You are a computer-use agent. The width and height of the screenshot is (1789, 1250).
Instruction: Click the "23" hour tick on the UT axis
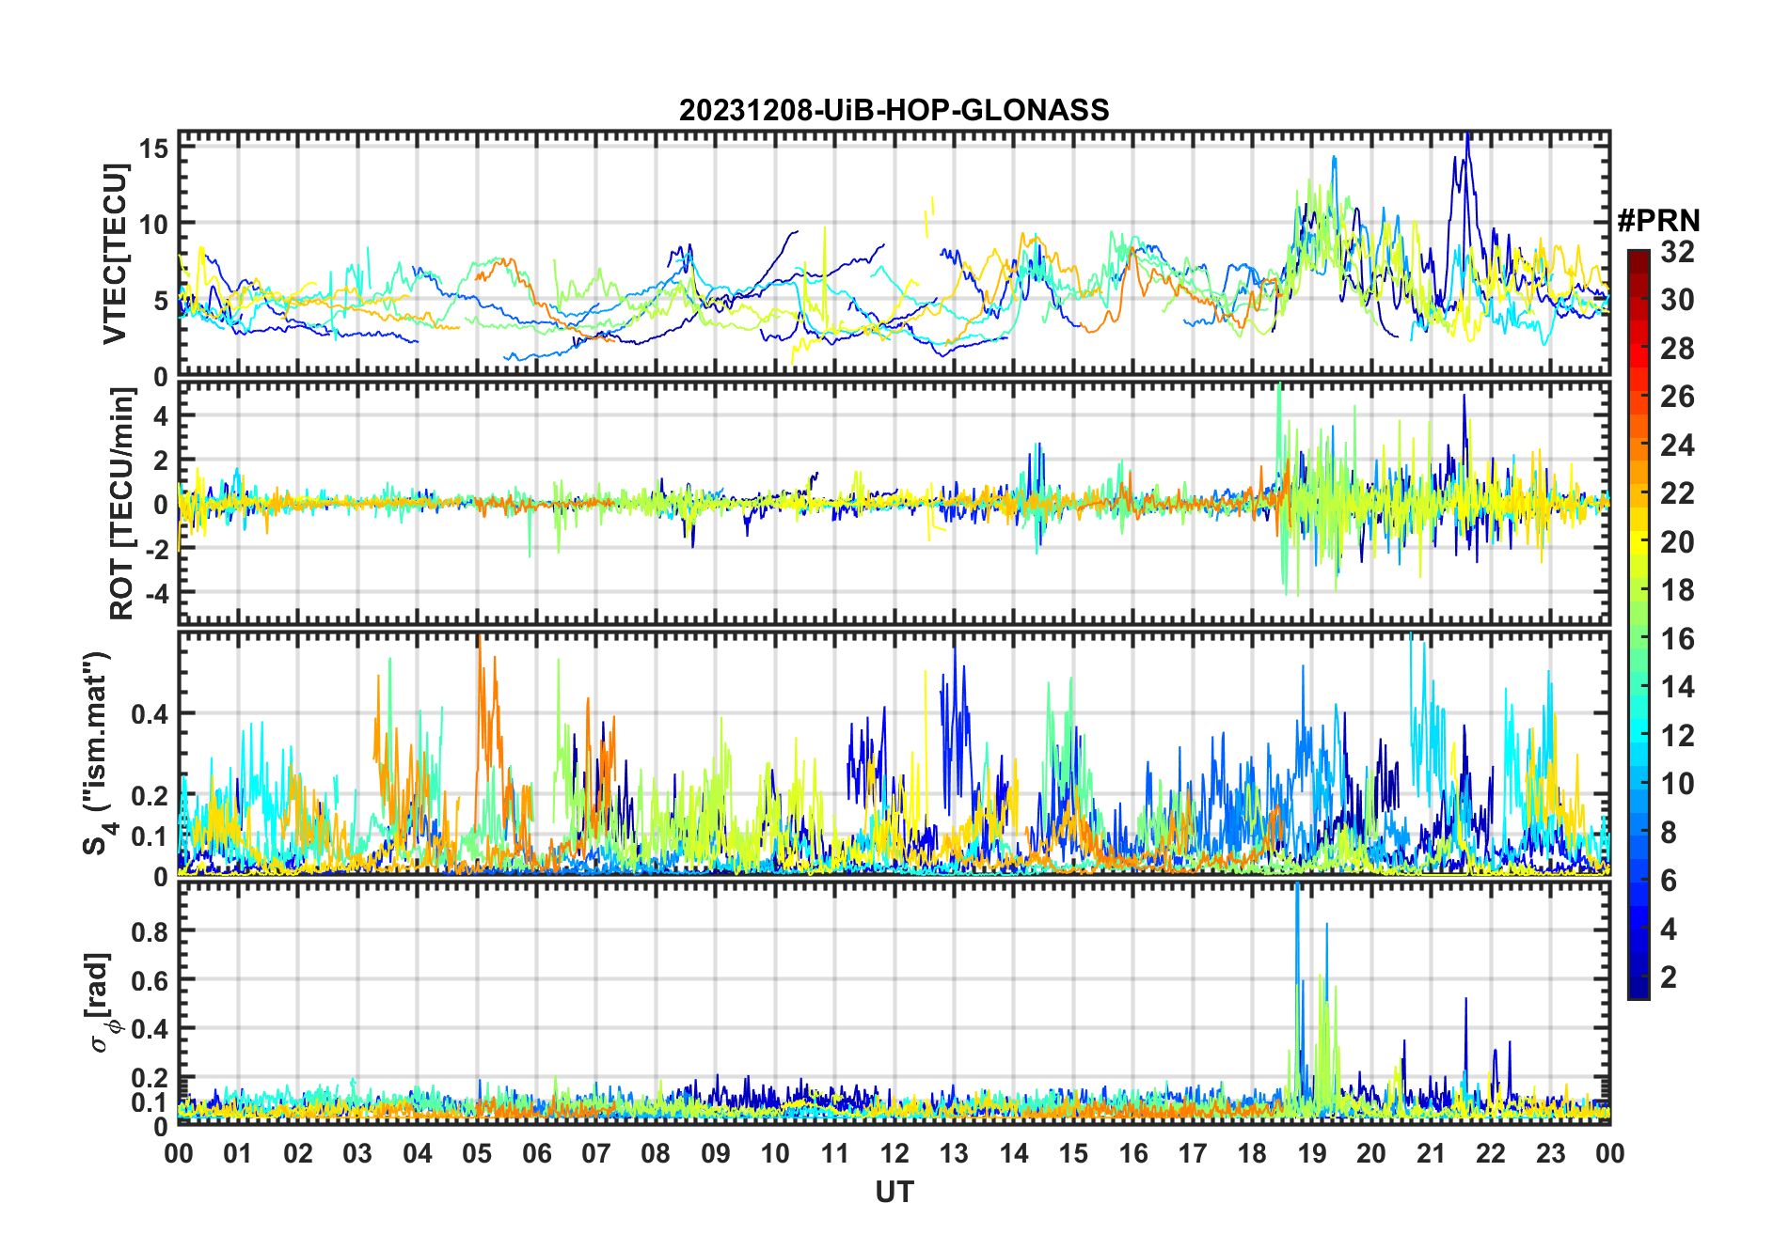(1551, 1153)
